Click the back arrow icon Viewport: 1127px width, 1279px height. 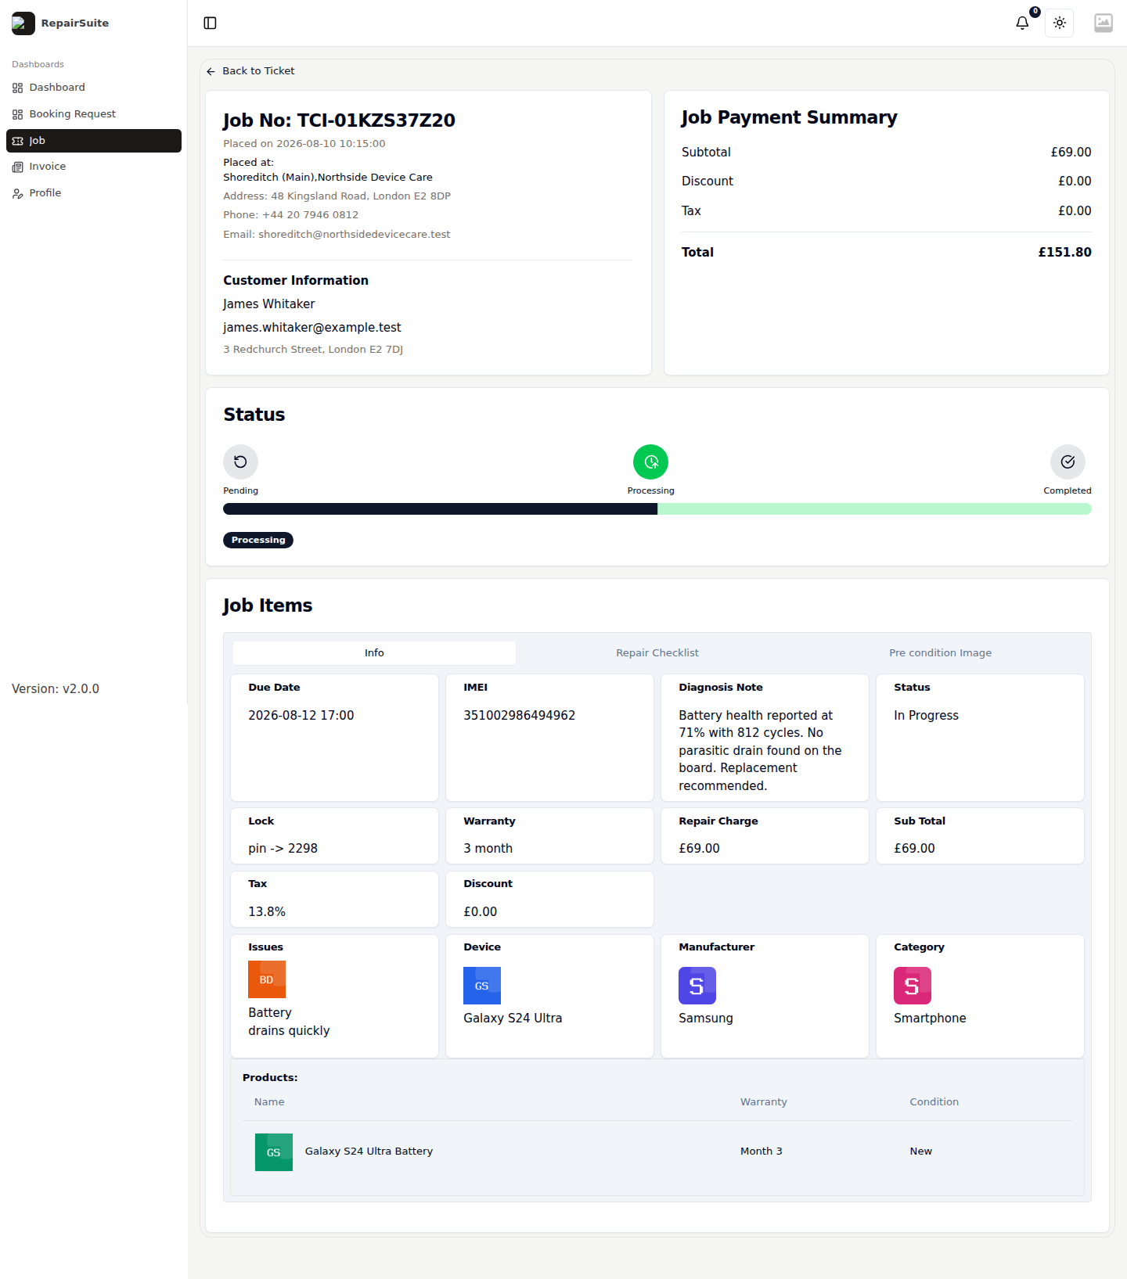[211, 71]
